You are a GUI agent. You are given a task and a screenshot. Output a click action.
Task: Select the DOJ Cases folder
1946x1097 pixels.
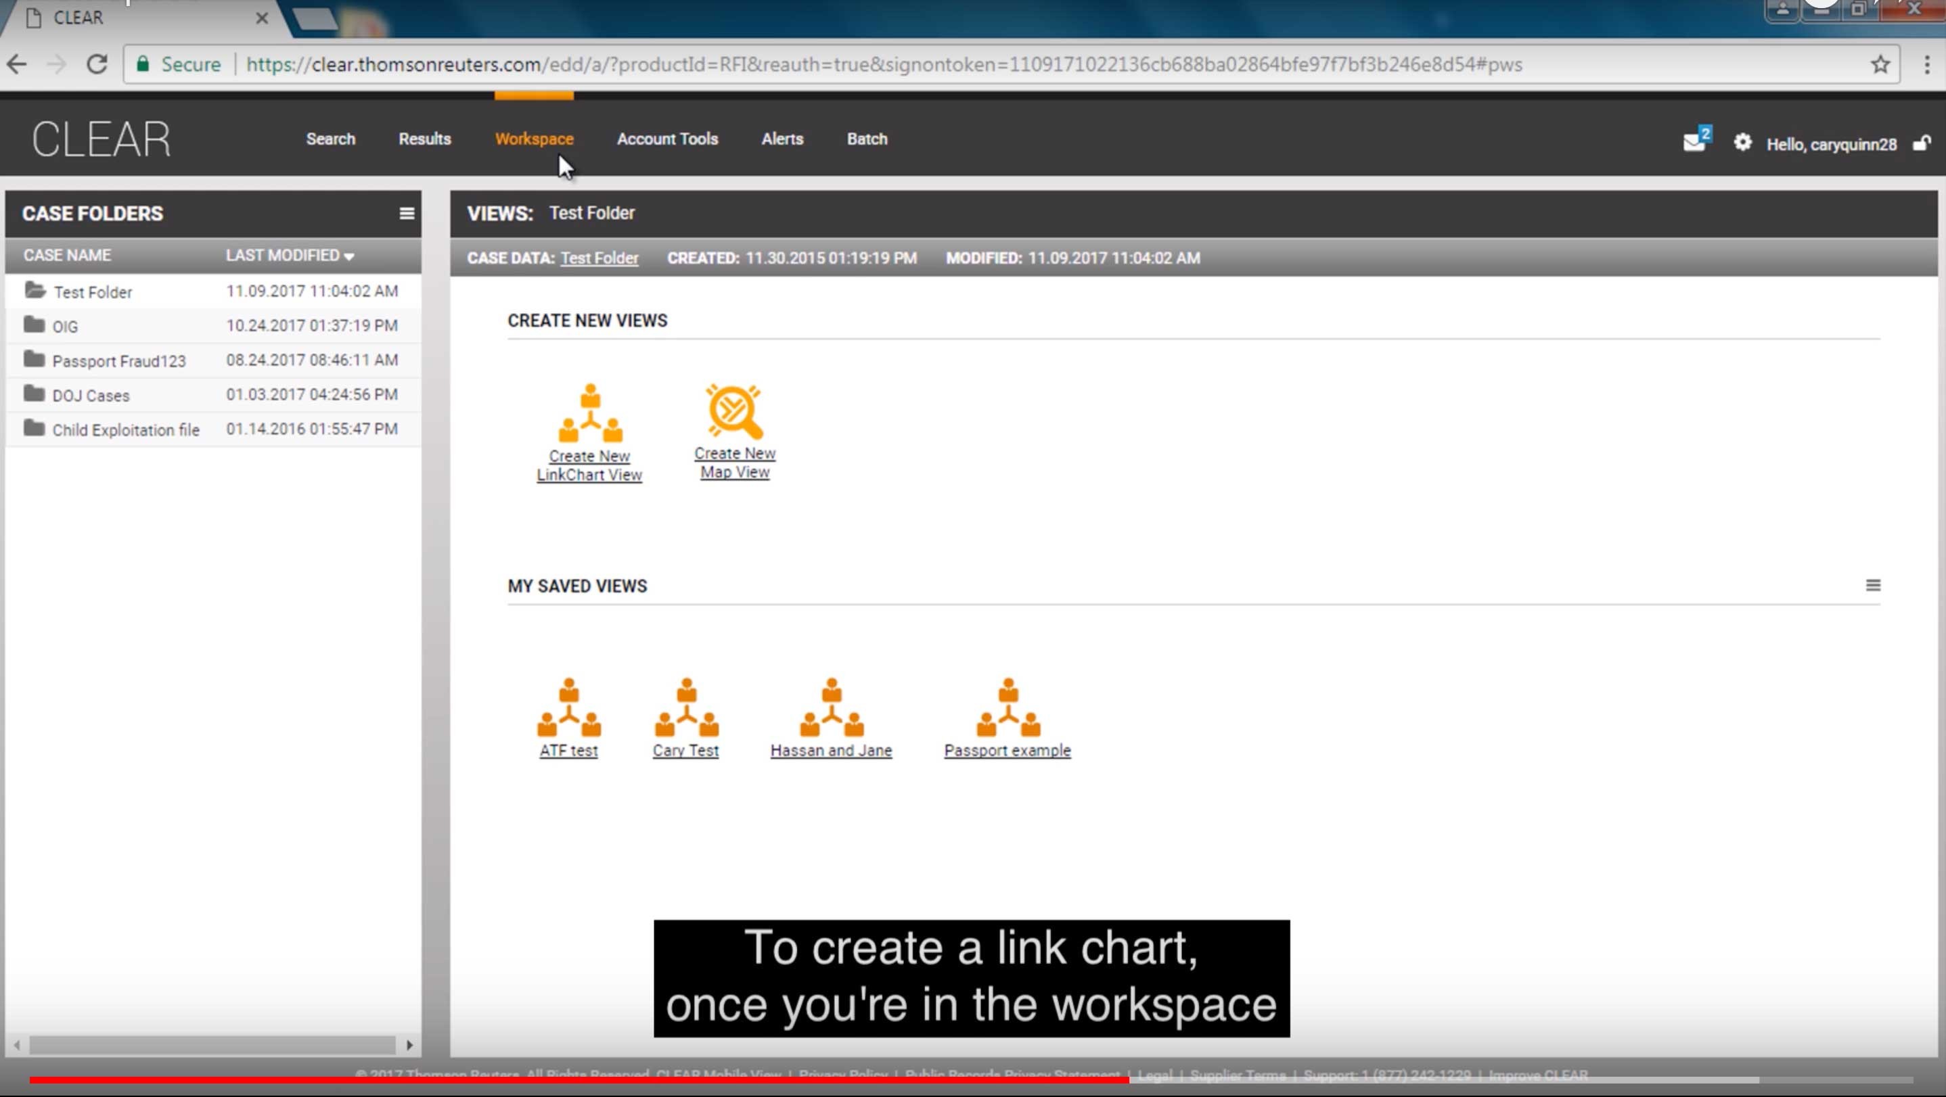pyautogui.click(x=91, y=396)
